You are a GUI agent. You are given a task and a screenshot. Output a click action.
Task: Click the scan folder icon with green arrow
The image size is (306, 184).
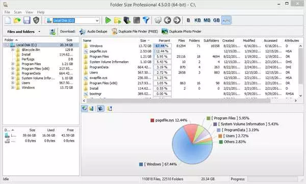point(117,20)
